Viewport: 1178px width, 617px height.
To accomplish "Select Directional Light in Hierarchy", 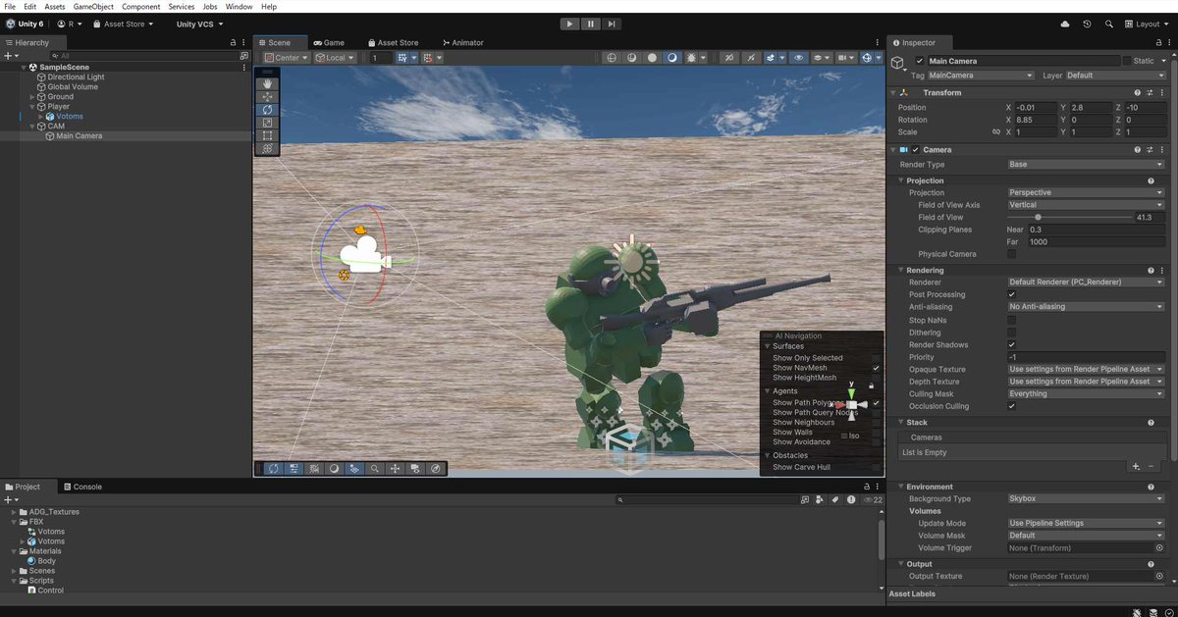I will (76, 77).
